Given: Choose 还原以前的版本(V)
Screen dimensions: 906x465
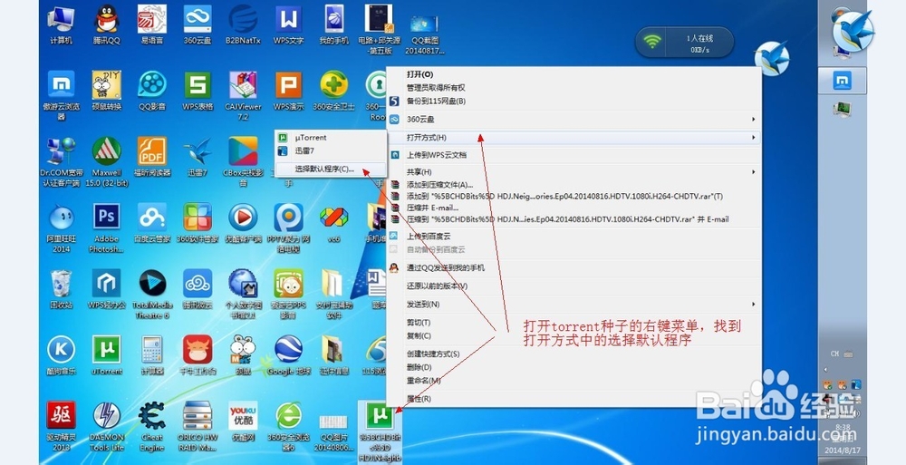Looking at the screenshot, I should (x=573, y=286).
